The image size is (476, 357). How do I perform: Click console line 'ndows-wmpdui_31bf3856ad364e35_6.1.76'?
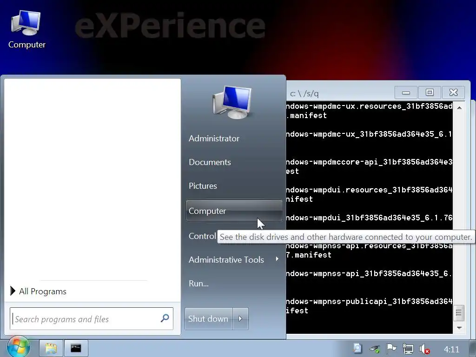click(369, 218)
